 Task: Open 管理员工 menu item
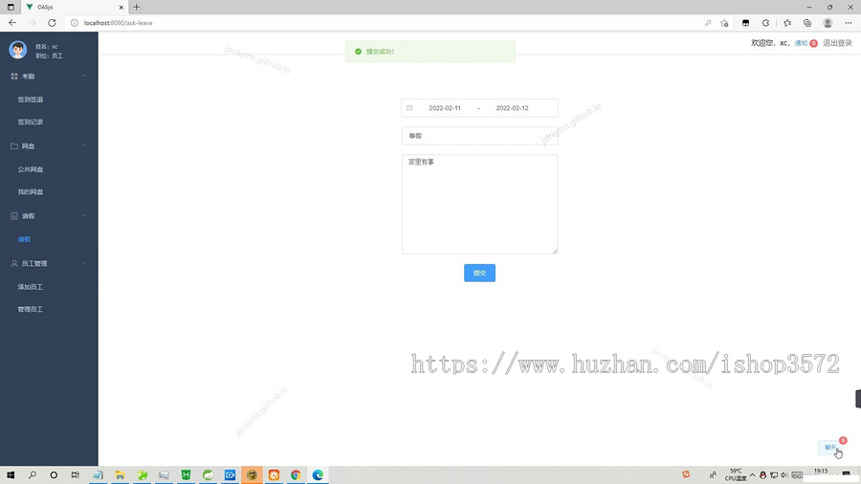click(x=31, y=310)
